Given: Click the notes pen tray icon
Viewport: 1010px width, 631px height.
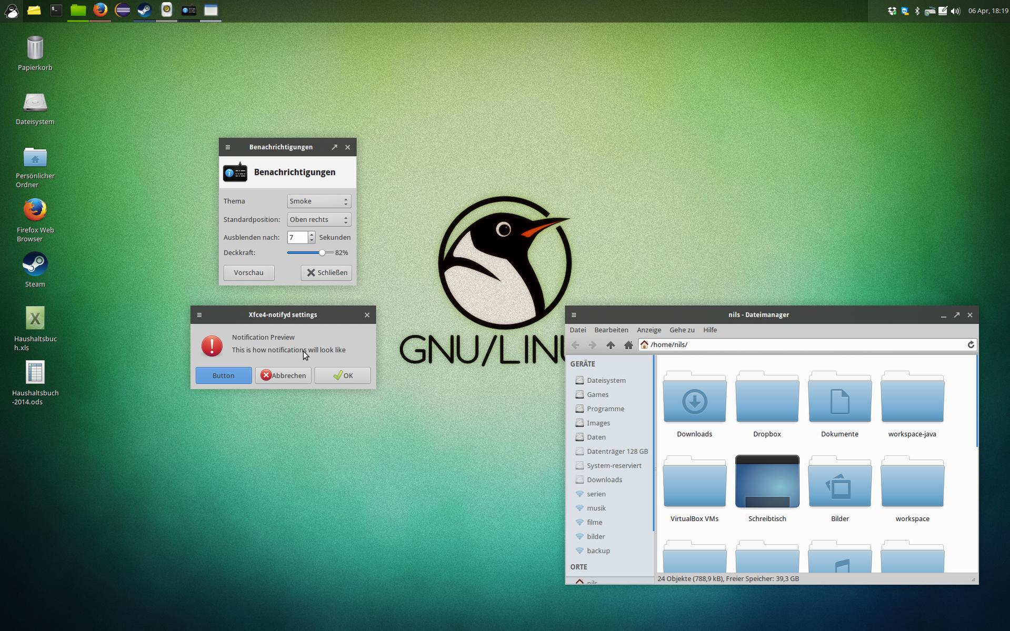Looking at the screenshot, I should point(943,11).
